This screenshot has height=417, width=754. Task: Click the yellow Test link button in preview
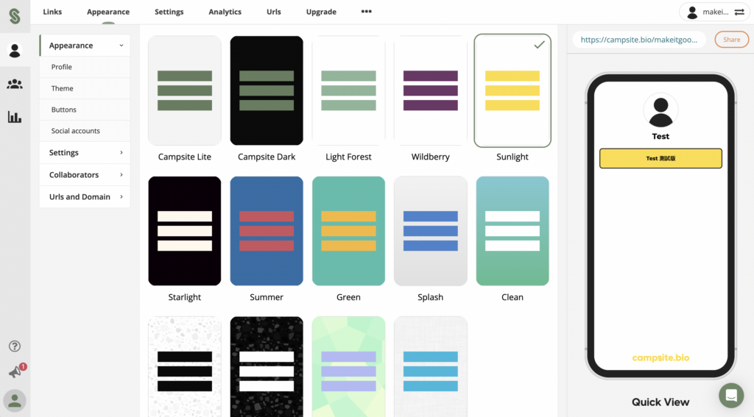pos(660,159)
